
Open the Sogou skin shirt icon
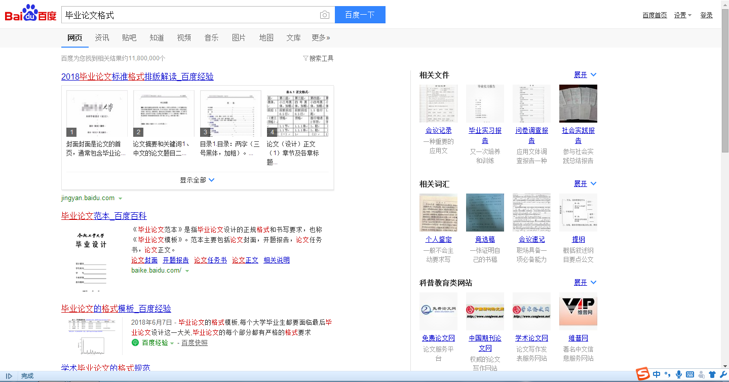pos(712,375)
